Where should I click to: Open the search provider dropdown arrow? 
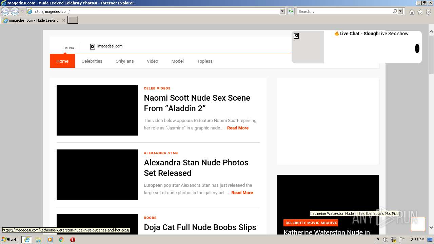[400, 11]
